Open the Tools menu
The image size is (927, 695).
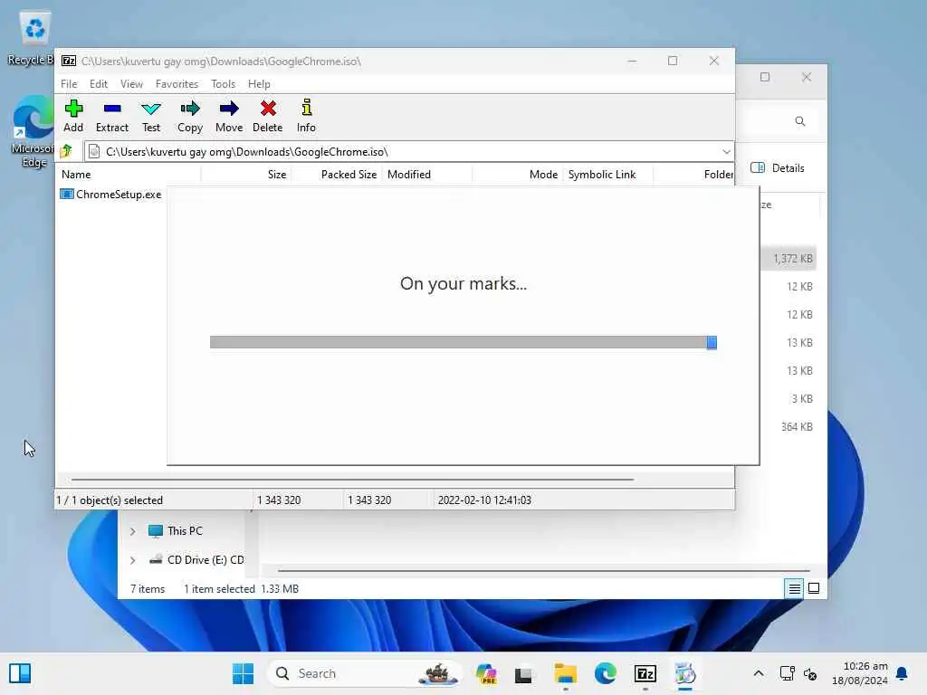pos(223,84)
